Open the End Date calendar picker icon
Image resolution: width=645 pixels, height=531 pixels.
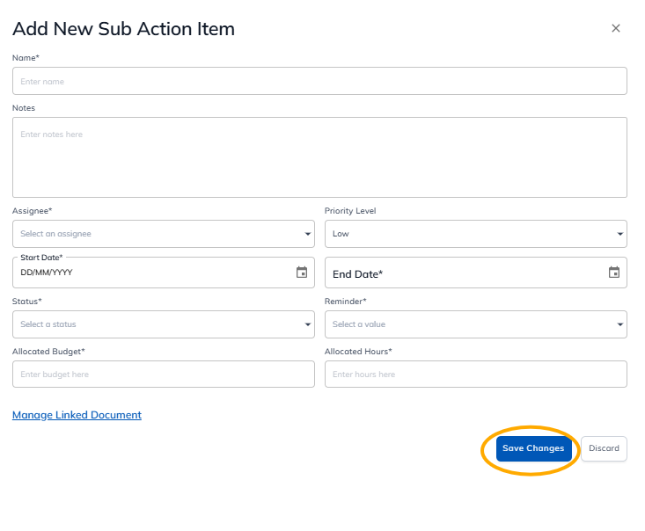(x=614, y=273)
